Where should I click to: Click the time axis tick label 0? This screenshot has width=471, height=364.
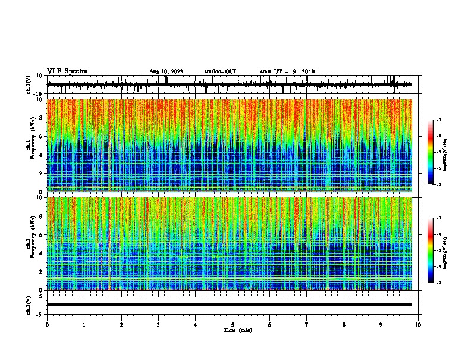click(x=47, y=325)
